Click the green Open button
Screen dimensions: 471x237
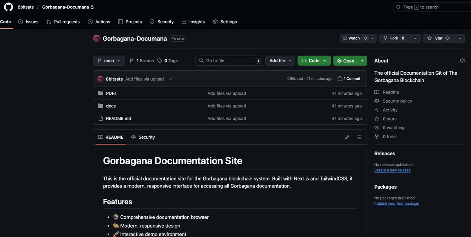tap(346, 61)
